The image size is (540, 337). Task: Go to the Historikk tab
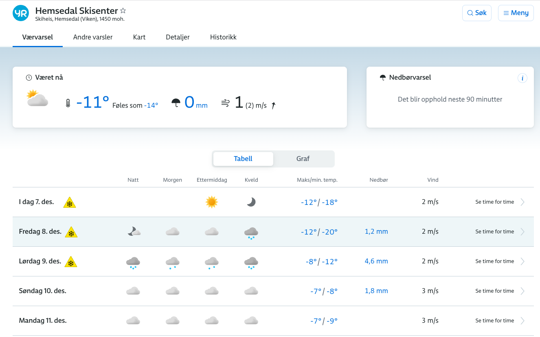click(x=223, y=37)
